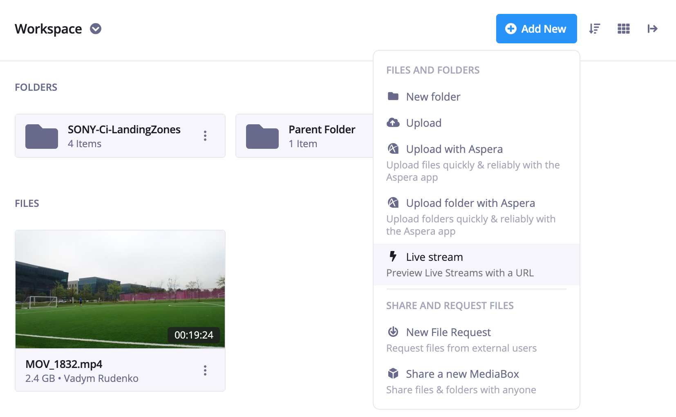The image size is (676, 417).
Task: Click the cloud Upload icon
Action: [393, 123]
